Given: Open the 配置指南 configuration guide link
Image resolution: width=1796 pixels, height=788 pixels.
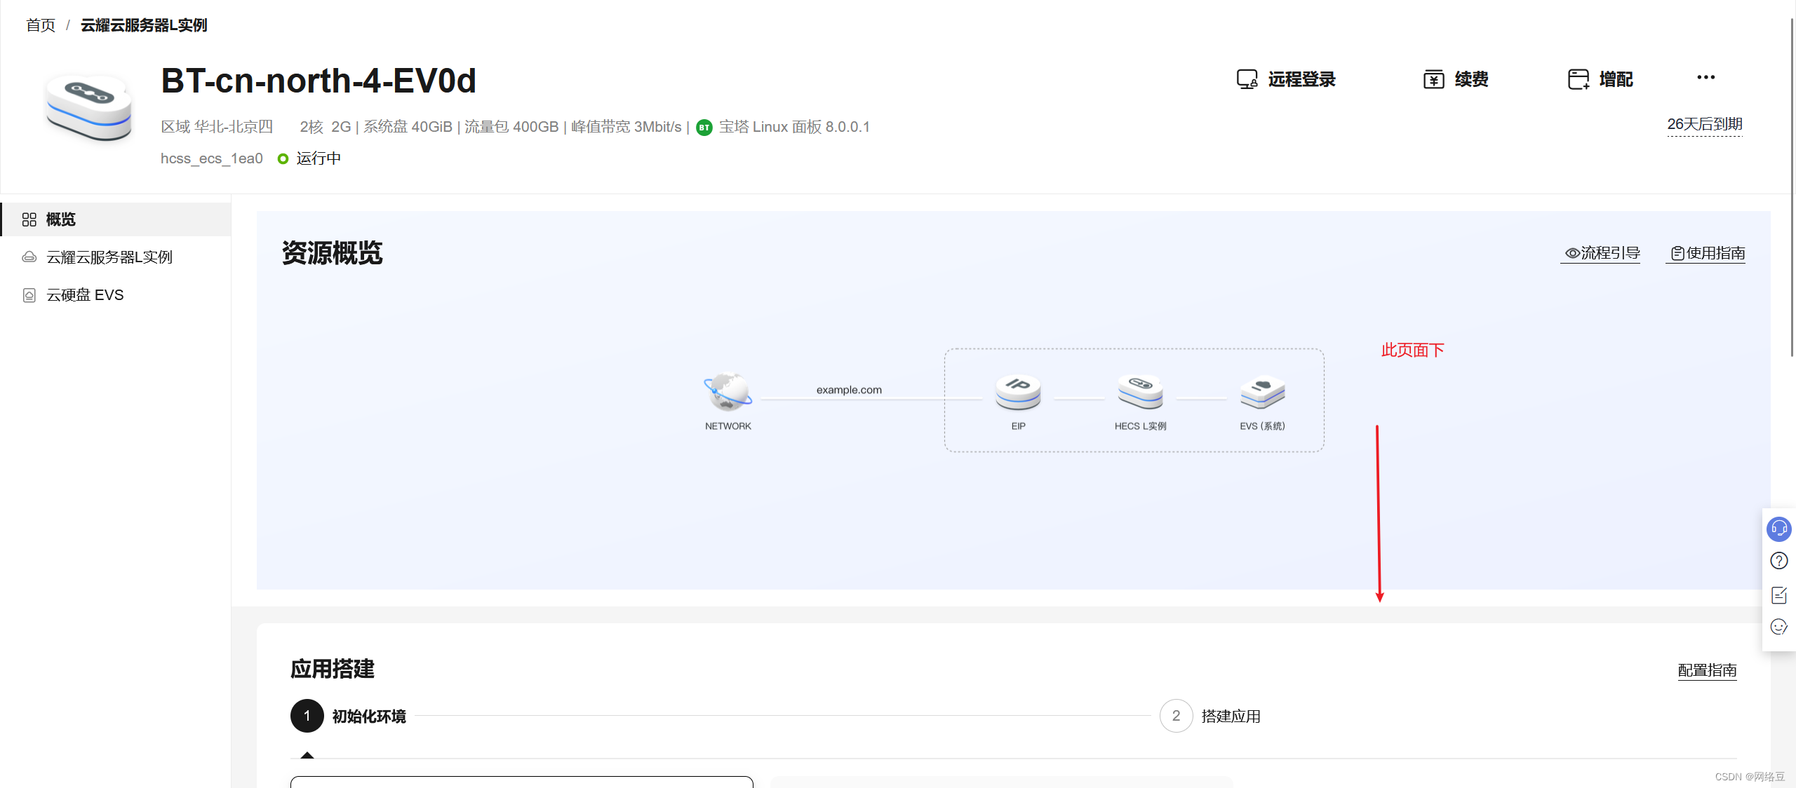Looking at the screenshot, I should (x=1706, y=670).
